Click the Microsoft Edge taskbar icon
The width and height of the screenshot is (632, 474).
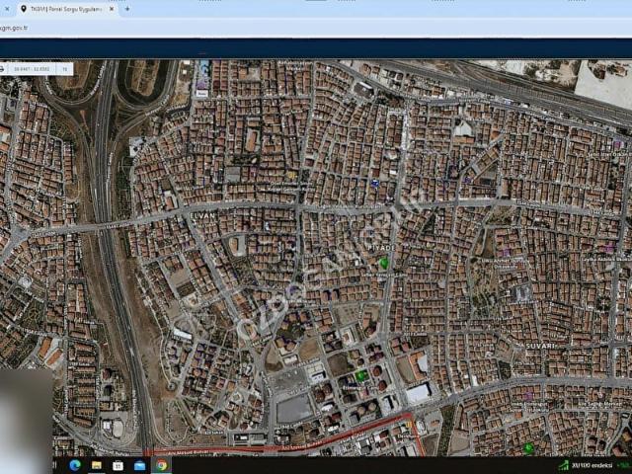point(75,465)
